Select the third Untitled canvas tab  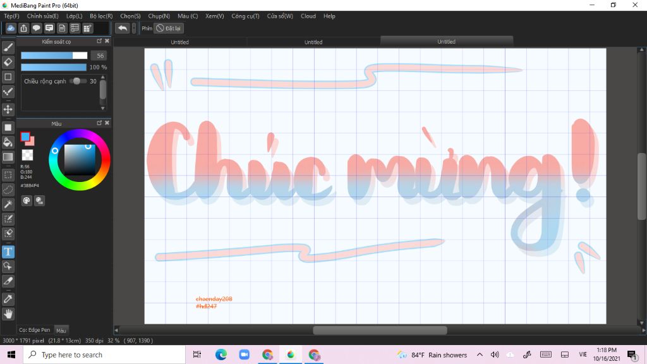coord(447,42)
